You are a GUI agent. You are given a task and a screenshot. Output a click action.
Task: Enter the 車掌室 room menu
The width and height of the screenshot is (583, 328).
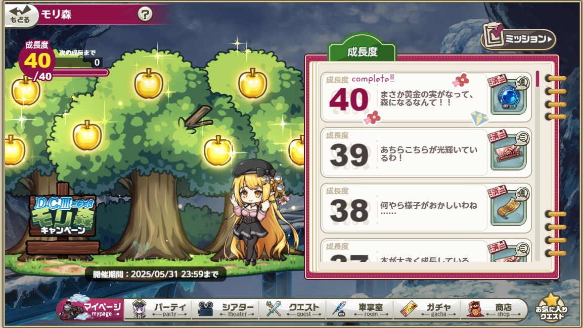[361, 309]
